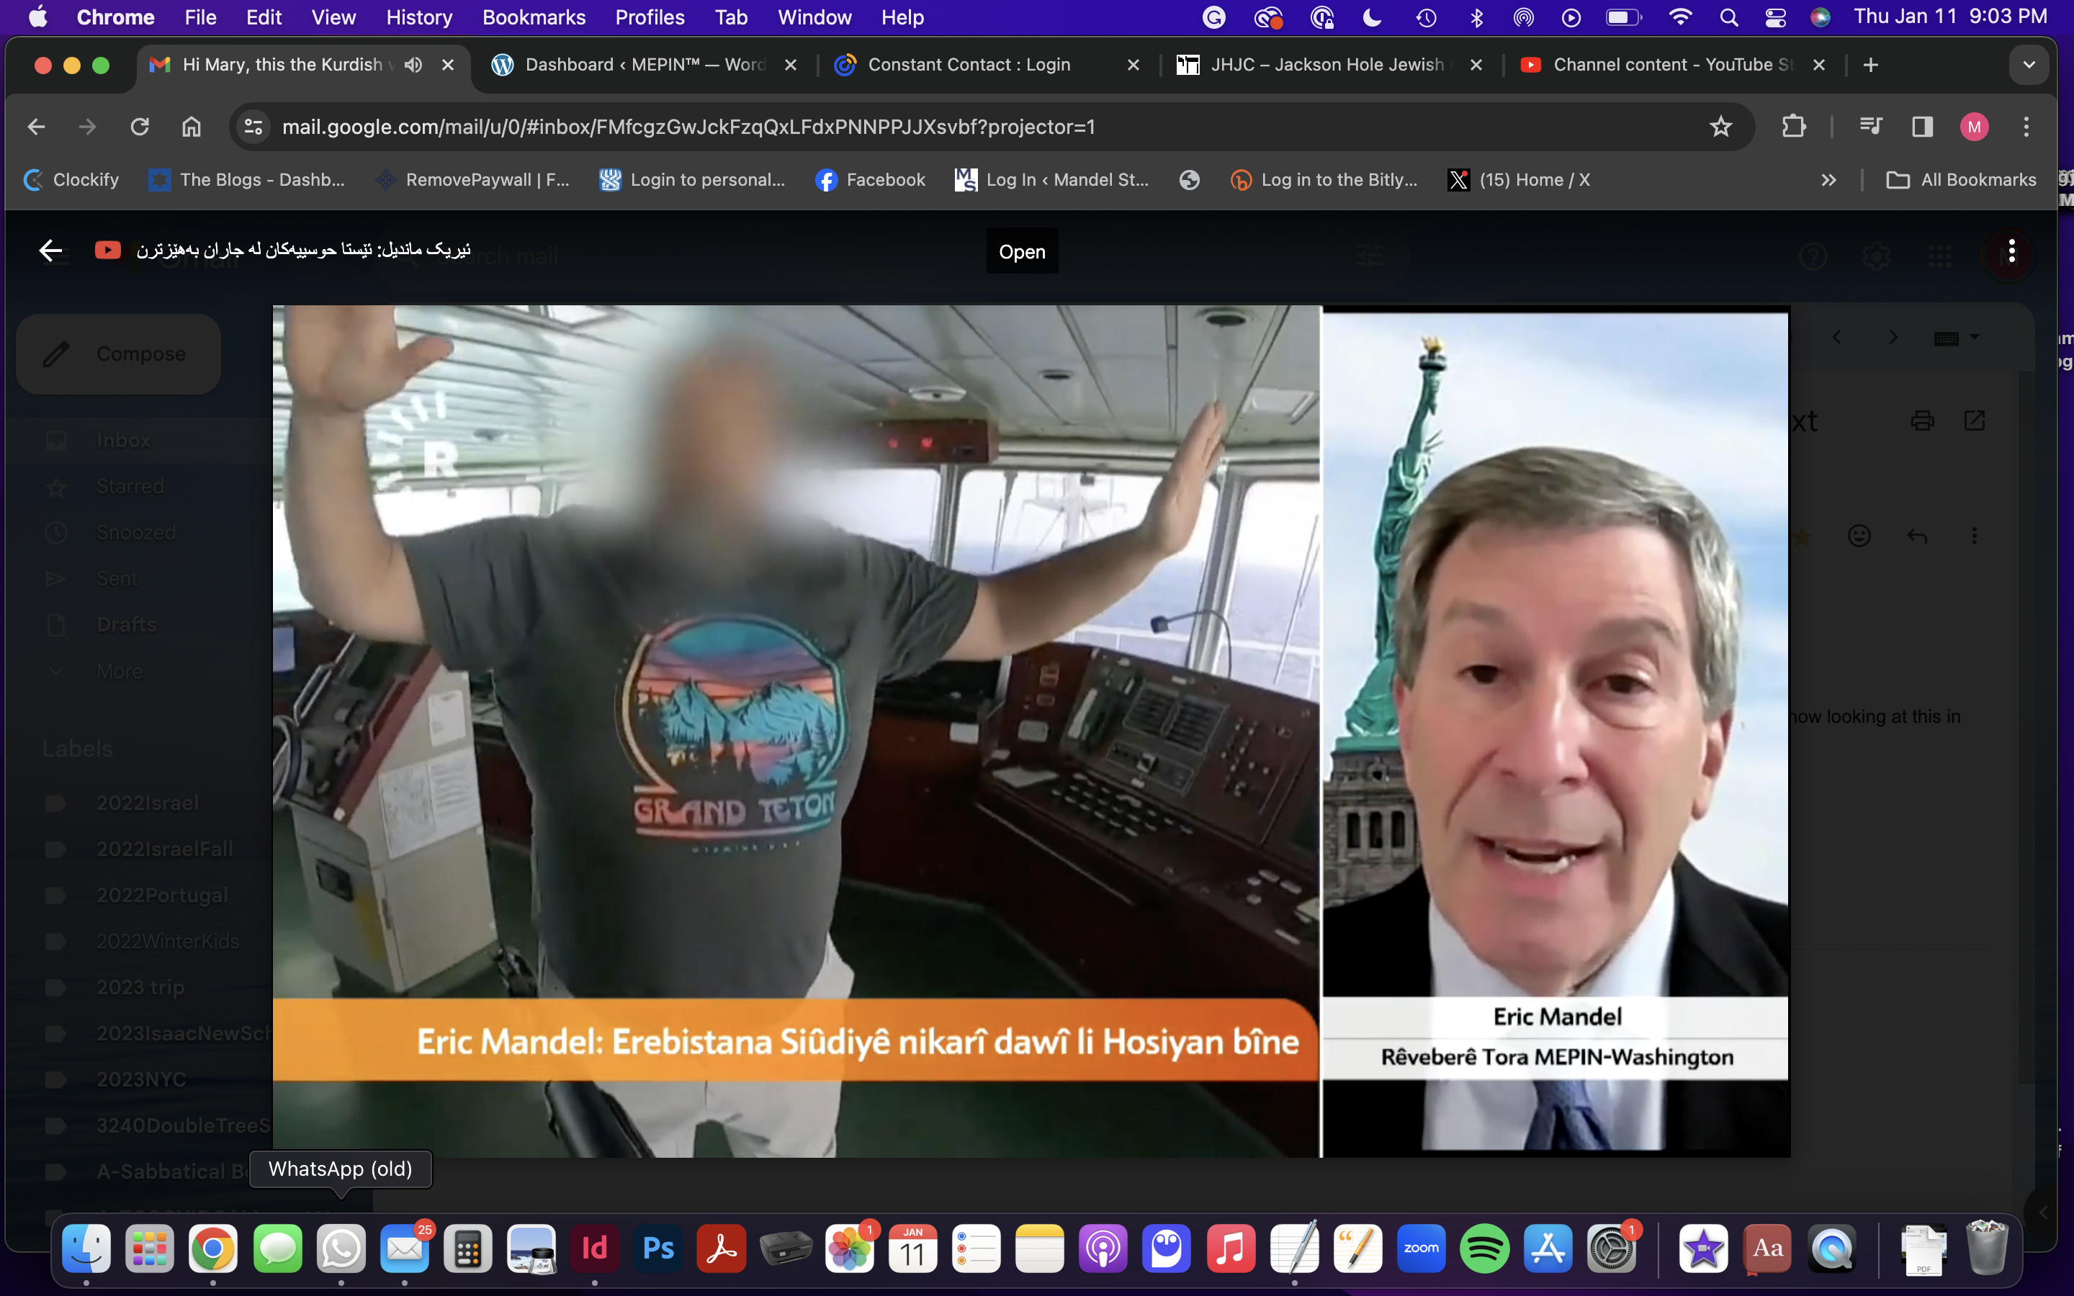2074x1296 pixels.
Task: Expand the hidden bookmarks chevron
Action: (x=1828, y=180)
